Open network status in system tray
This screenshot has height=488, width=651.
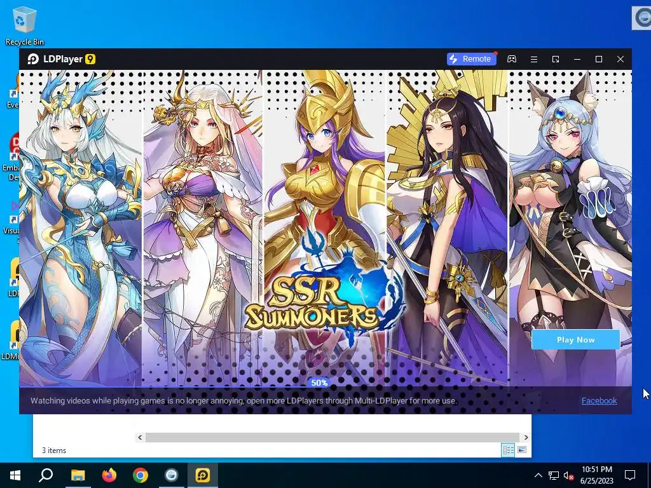point(554,475)
